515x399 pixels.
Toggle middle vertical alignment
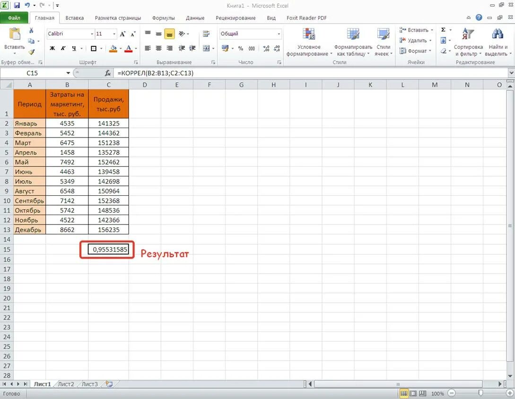click(158, 34)
